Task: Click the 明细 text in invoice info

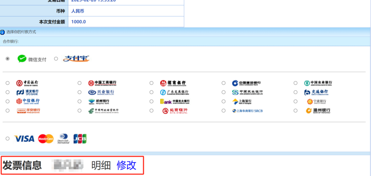Action: 101,165
